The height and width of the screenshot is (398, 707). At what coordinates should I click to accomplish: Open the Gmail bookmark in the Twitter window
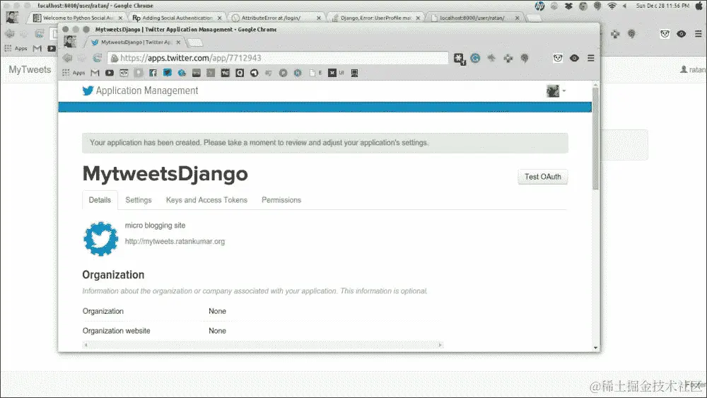point(95,73)
